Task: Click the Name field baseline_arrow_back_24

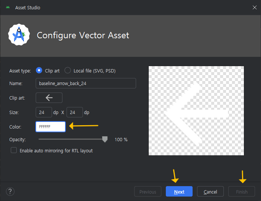Action: tap(86, 83)
